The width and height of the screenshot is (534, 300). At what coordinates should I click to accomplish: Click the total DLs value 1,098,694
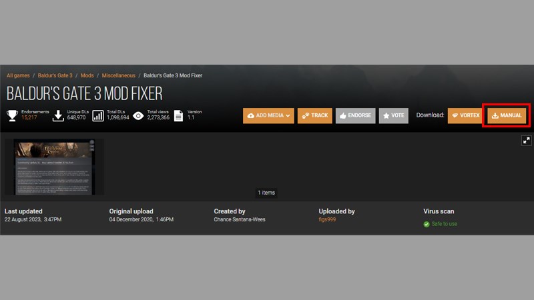tap(118, 118)
